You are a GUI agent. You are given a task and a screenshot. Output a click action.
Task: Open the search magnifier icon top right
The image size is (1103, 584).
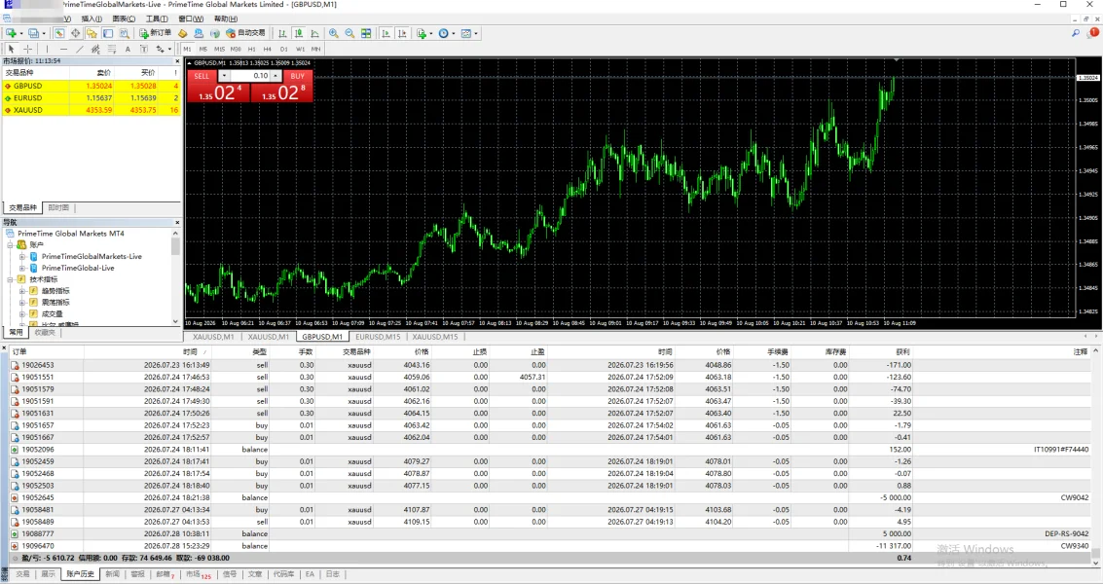pyautogui.click(x=1076, y=33)
